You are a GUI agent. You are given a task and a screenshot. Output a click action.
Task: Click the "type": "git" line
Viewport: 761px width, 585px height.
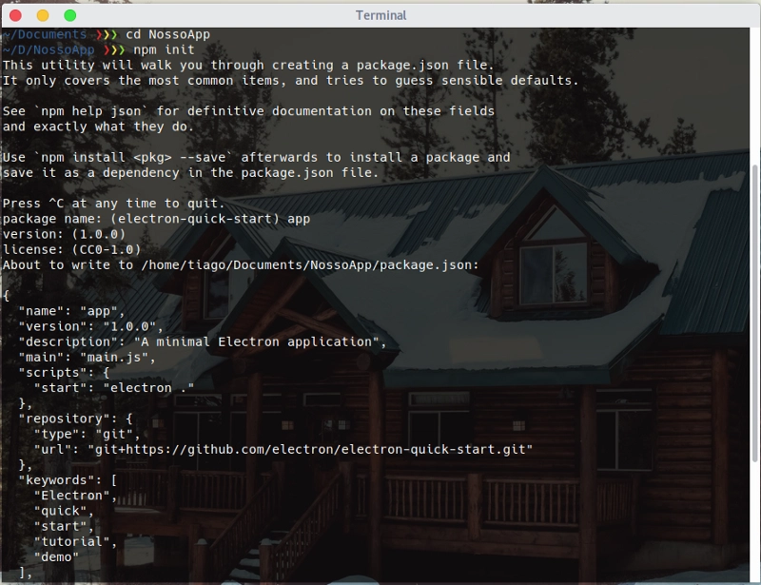[87, 434]
